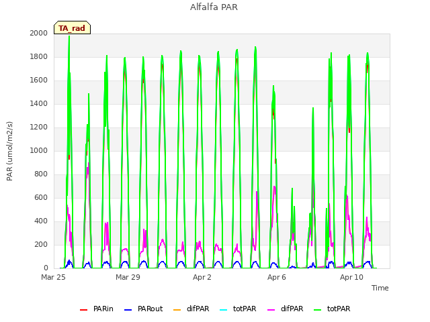
Task: Click the 200 y-axis tick label
Action: click(x=41, y=244)
